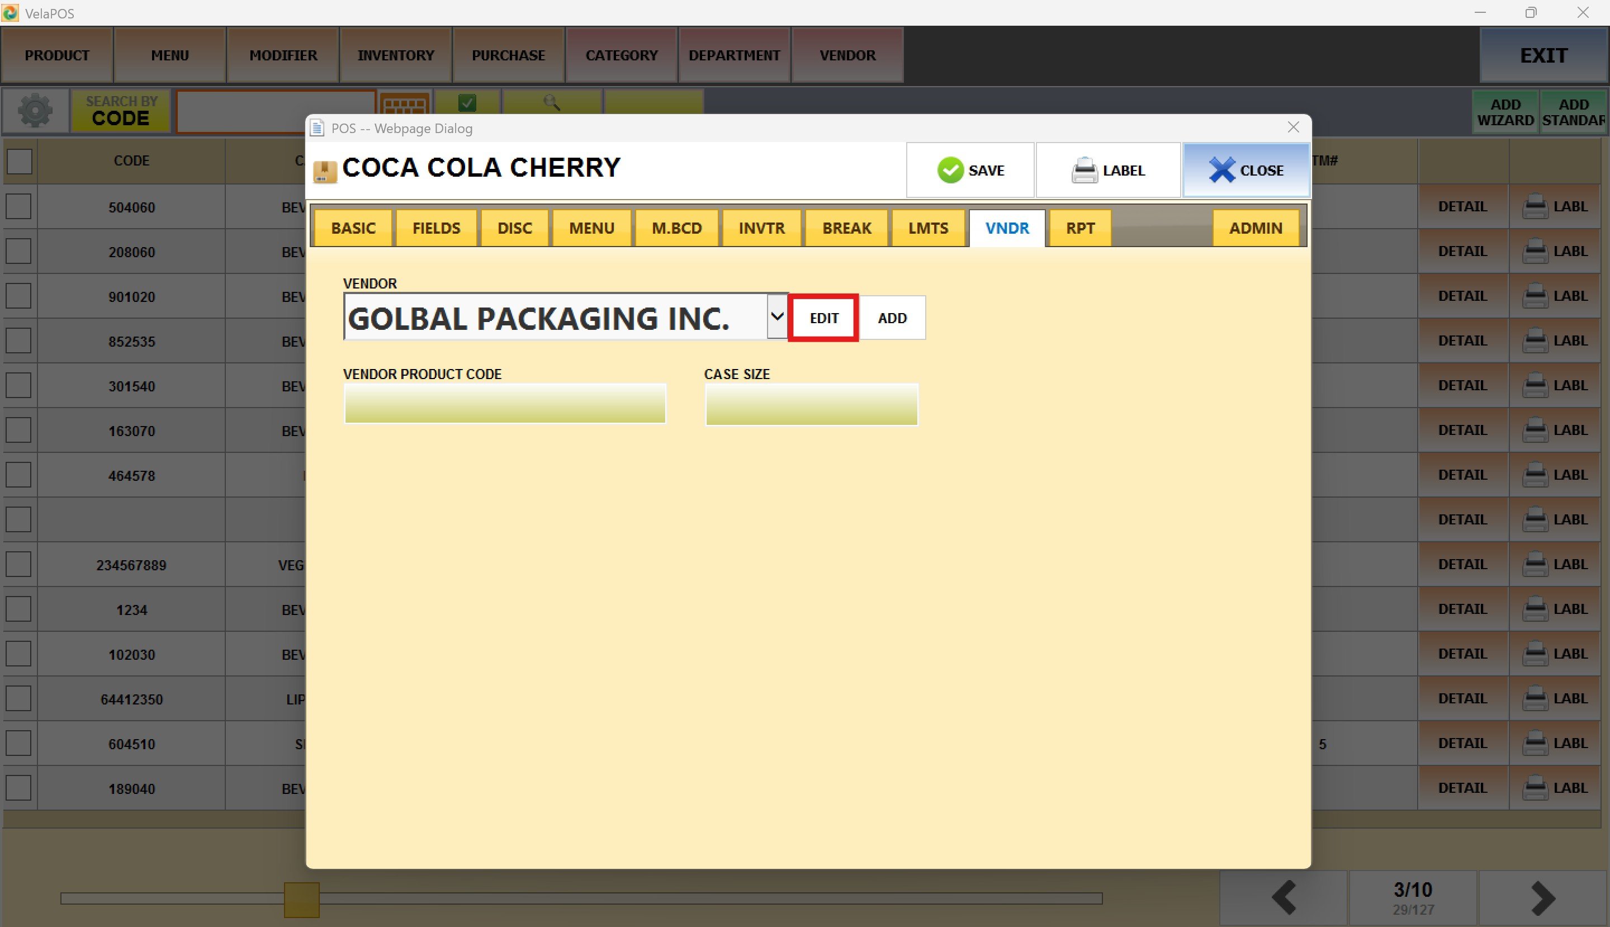This screenshot has width=1610, height=927.
Task: Click the ADD vendor button
Action: pos(892,318)
